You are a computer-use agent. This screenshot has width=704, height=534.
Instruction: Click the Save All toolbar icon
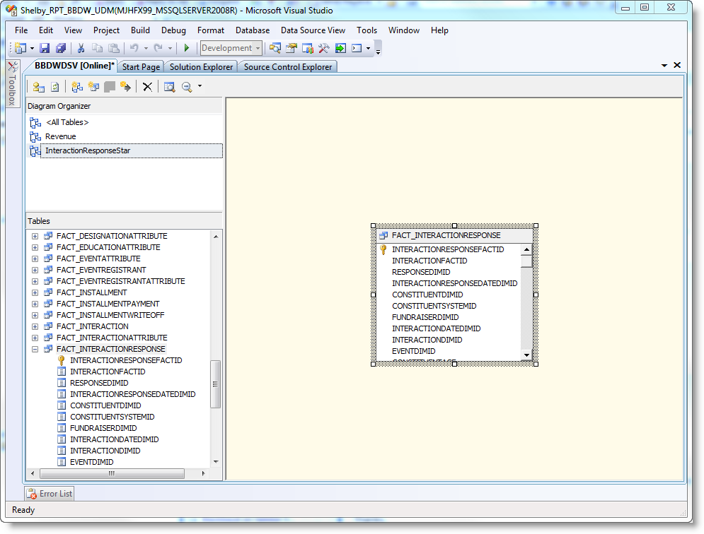[61, 48]
